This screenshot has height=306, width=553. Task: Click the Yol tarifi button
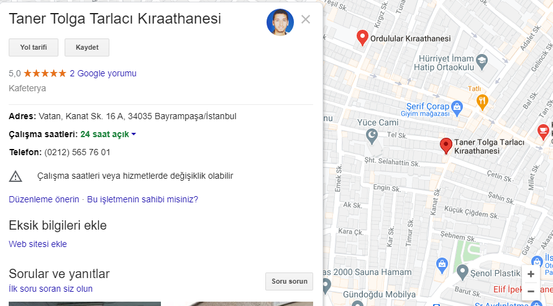pos(34,48)
